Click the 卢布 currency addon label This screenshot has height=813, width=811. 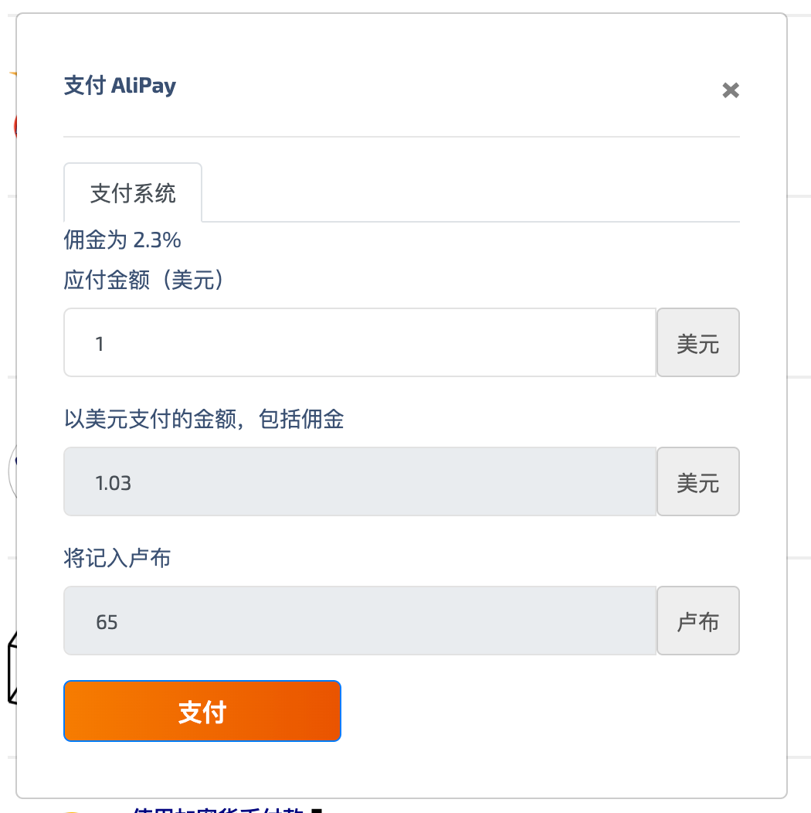pyautogui.click(x=697, y=621)
